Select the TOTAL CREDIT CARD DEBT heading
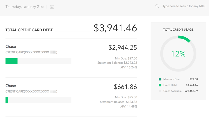This screenshot has height=121, width=209. [29, 30]
